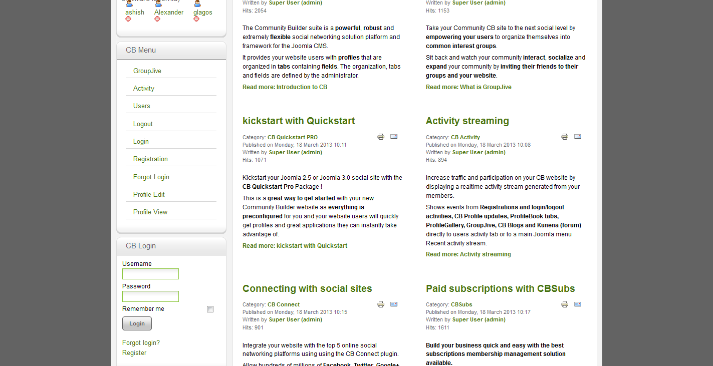Open Read more: kickstart with Quickstart
The height and width of the screenshot is (366, 713).
pos(295,246)
